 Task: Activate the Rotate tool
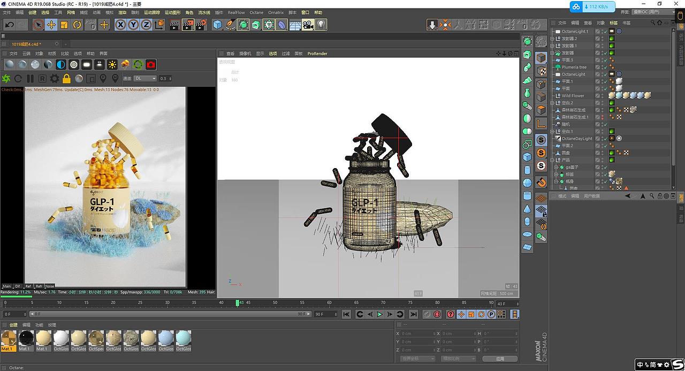[x=77, y=25]
